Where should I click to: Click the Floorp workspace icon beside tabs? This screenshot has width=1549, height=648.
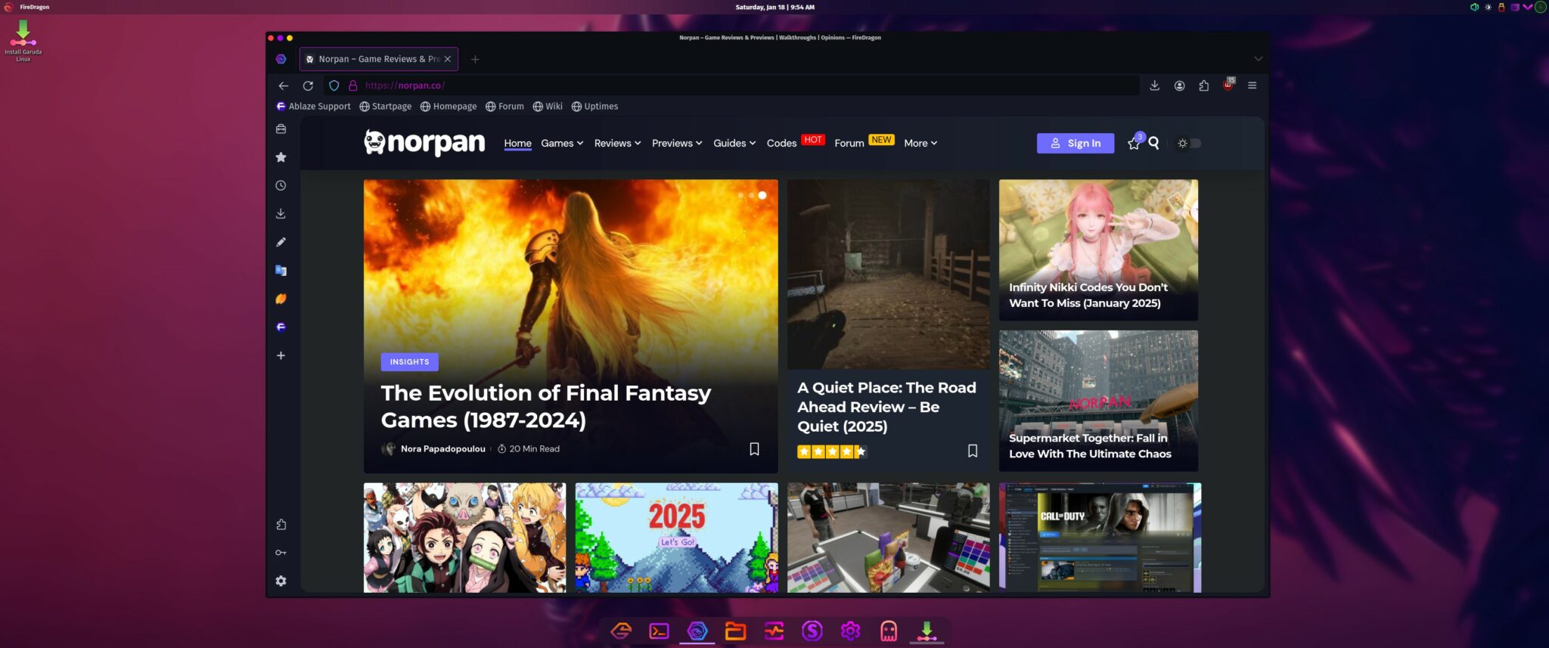click(x=281, y=59)
